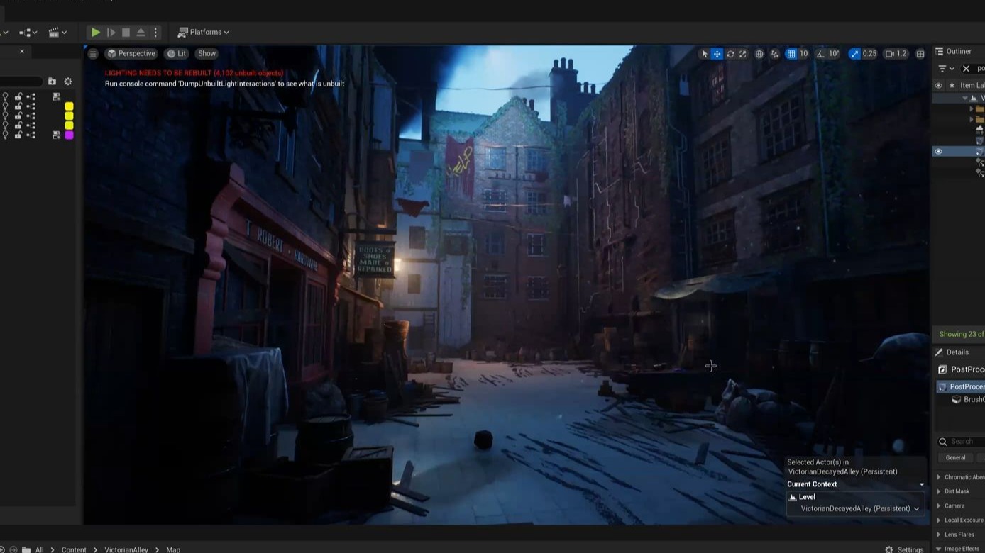Expand the first folder in Outliner
Screen dimensions: 985x553
[x=972, y=109]
